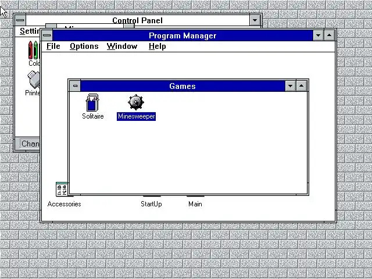The height and width of the screenshot is (279, 372).
Task: Open the File menu in Program Manager
Action: tap(53, 46)
